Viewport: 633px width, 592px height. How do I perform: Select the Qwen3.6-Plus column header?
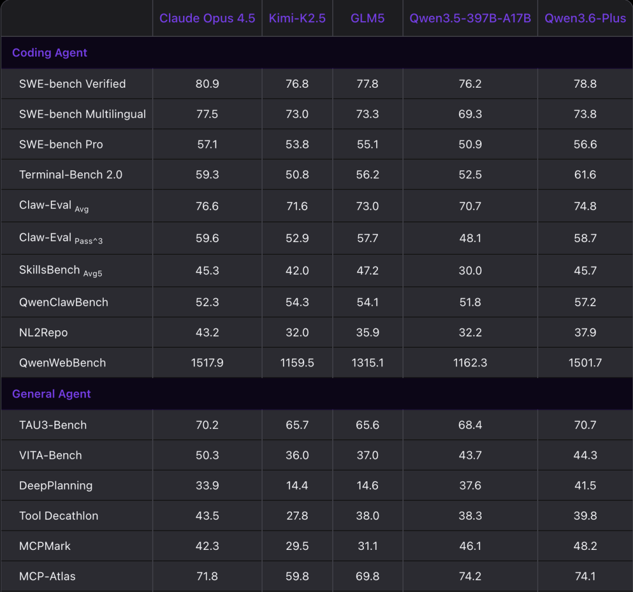585,18
